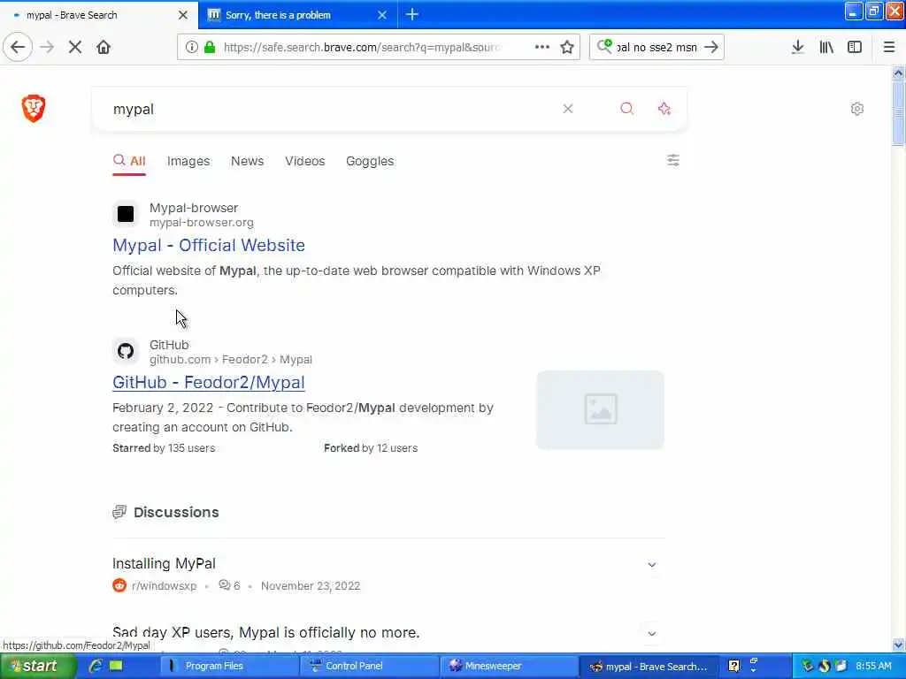Viewport: 906px width, 679px height.
Task: Open GitHub - Feodor2/Mypal link
Action: click(209, 382)
